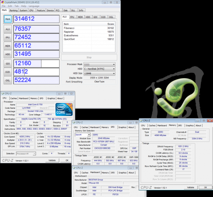Launch the HDD benchmark test
The width and height of the screenshot is (213, 197).
8,55
